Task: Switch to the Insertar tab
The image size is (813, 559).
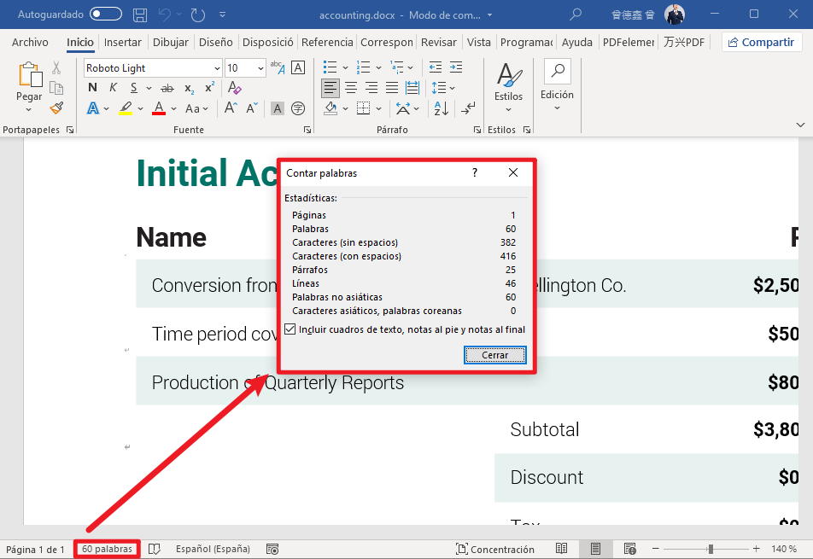Action: [122, 43]
